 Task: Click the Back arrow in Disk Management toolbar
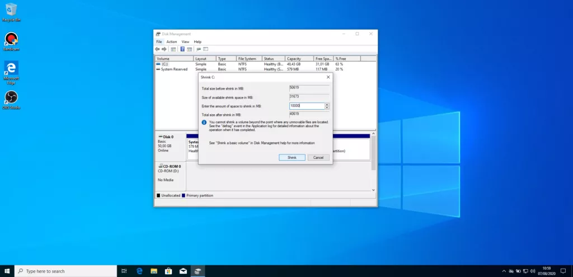coord(158,49)
